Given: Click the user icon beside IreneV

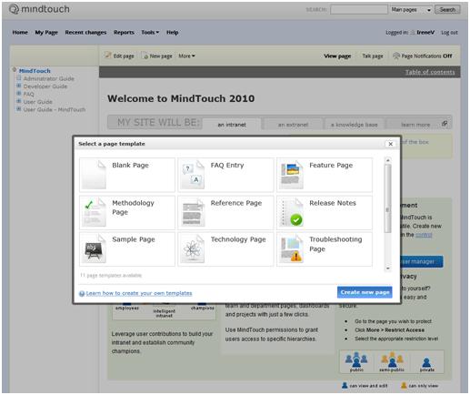Looking at the screenshot, I should (413, 33).
